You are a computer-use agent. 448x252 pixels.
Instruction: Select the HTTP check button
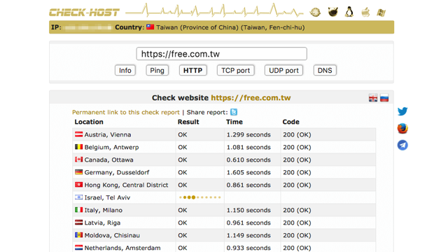(193, 70)
